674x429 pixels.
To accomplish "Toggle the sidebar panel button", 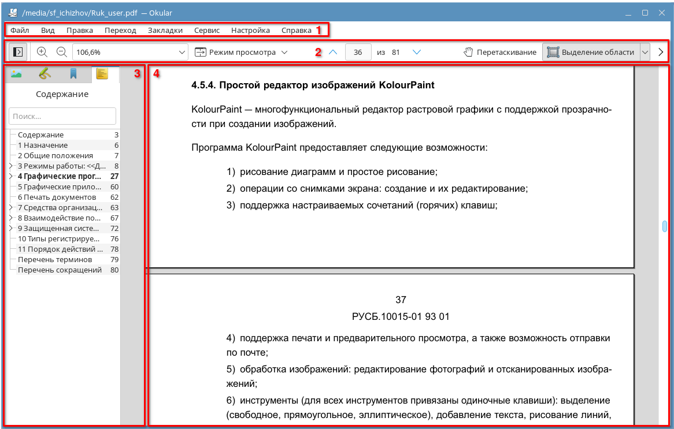I will (x=17, y=52).
